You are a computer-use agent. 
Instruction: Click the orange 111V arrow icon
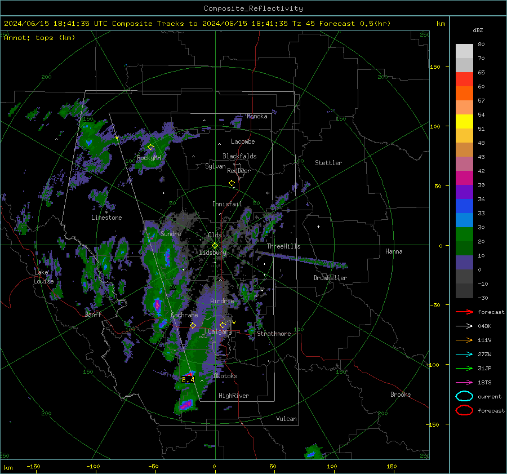(x=464, y=340)
